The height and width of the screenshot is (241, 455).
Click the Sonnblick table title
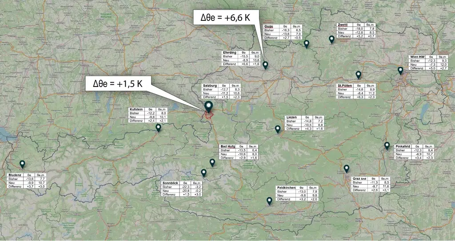[x=170, y=183]
